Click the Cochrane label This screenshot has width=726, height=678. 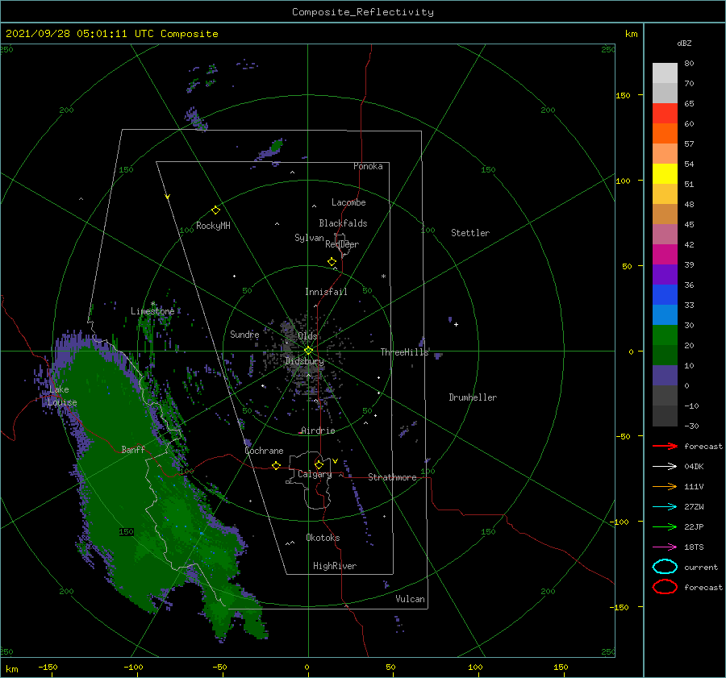point(264,451)
